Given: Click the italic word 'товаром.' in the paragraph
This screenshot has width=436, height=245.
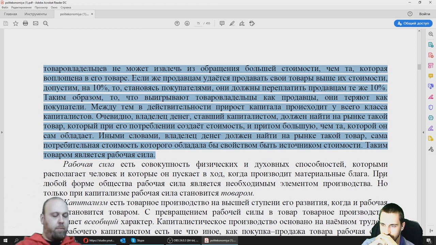Looking at the screenshot, I should [237, 193].
